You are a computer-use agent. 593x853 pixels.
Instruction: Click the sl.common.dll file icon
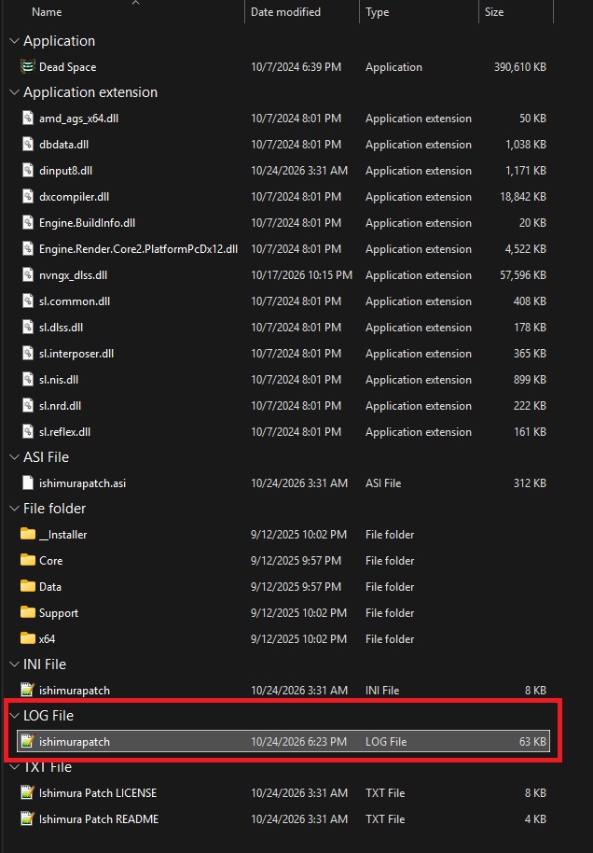28,301
